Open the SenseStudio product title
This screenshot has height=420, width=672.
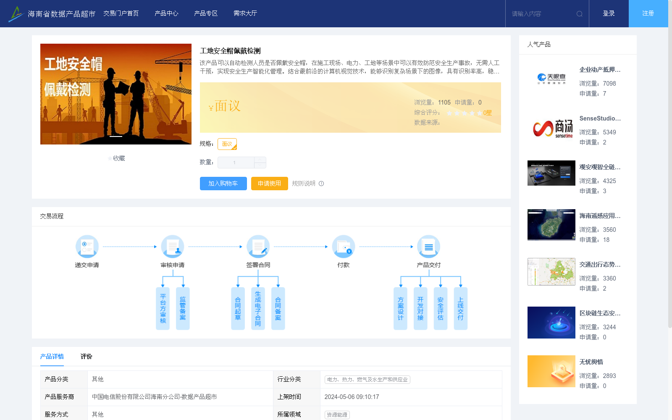600,118
